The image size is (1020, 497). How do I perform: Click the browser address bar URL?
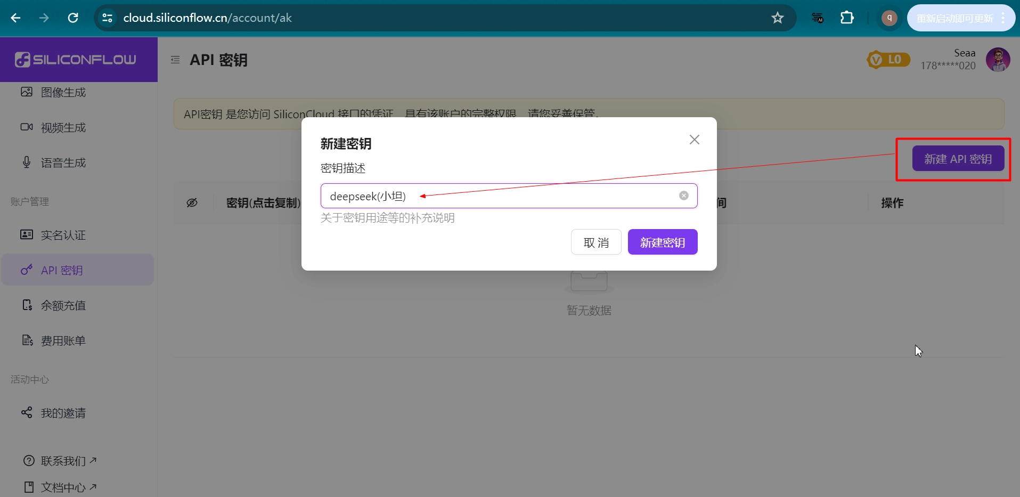tap(207, 18)
